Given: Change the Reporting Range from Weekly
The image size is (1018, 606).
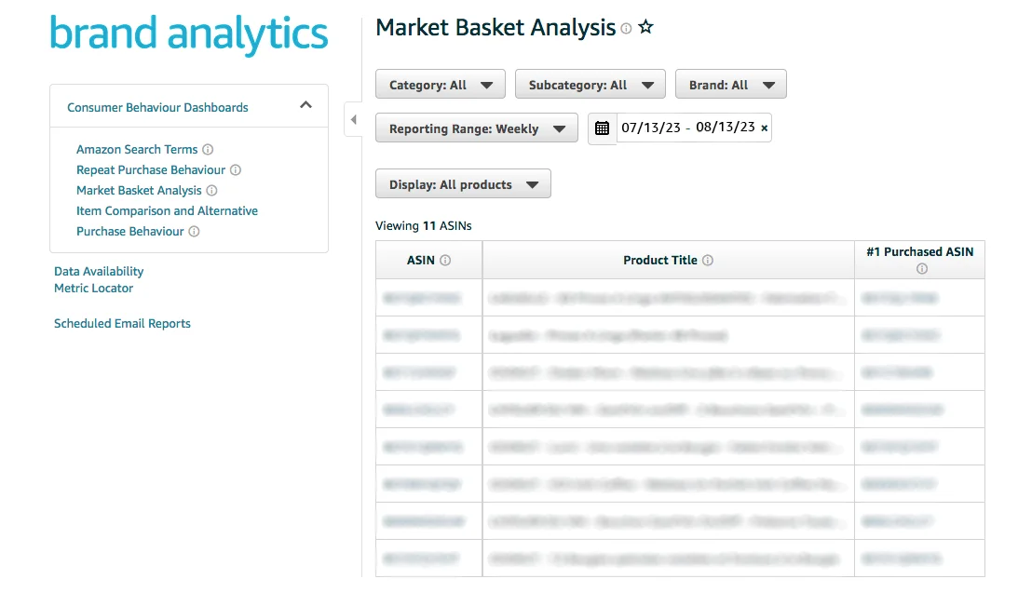Looking at the screenshot, I should point(476,128).
